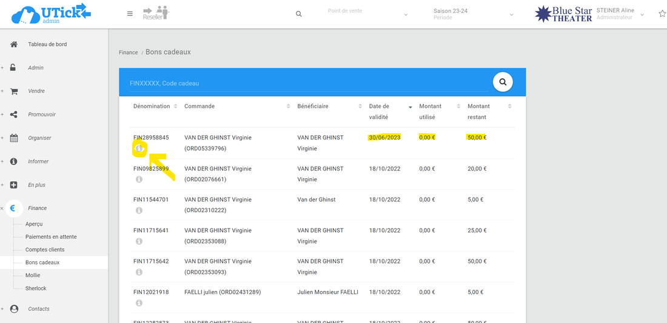The image size is (667, 323).
Task: Open info icon under FIN11544701
Action: point(139,210)
